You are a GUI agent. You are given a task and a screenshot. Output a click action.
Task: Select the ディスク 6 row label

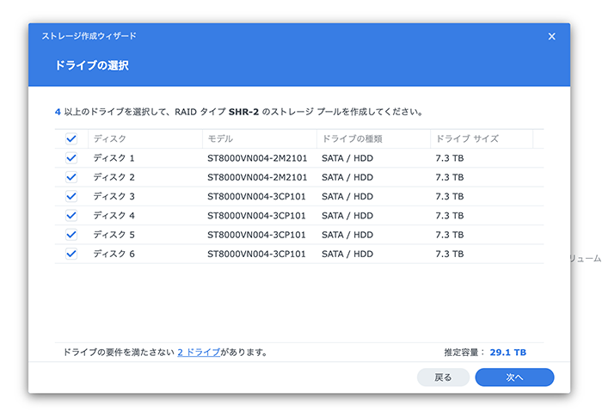click(114, 254)
